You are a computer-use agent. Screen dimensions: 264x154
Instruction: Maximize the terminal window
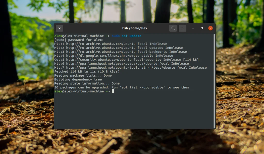coord(201,28)
